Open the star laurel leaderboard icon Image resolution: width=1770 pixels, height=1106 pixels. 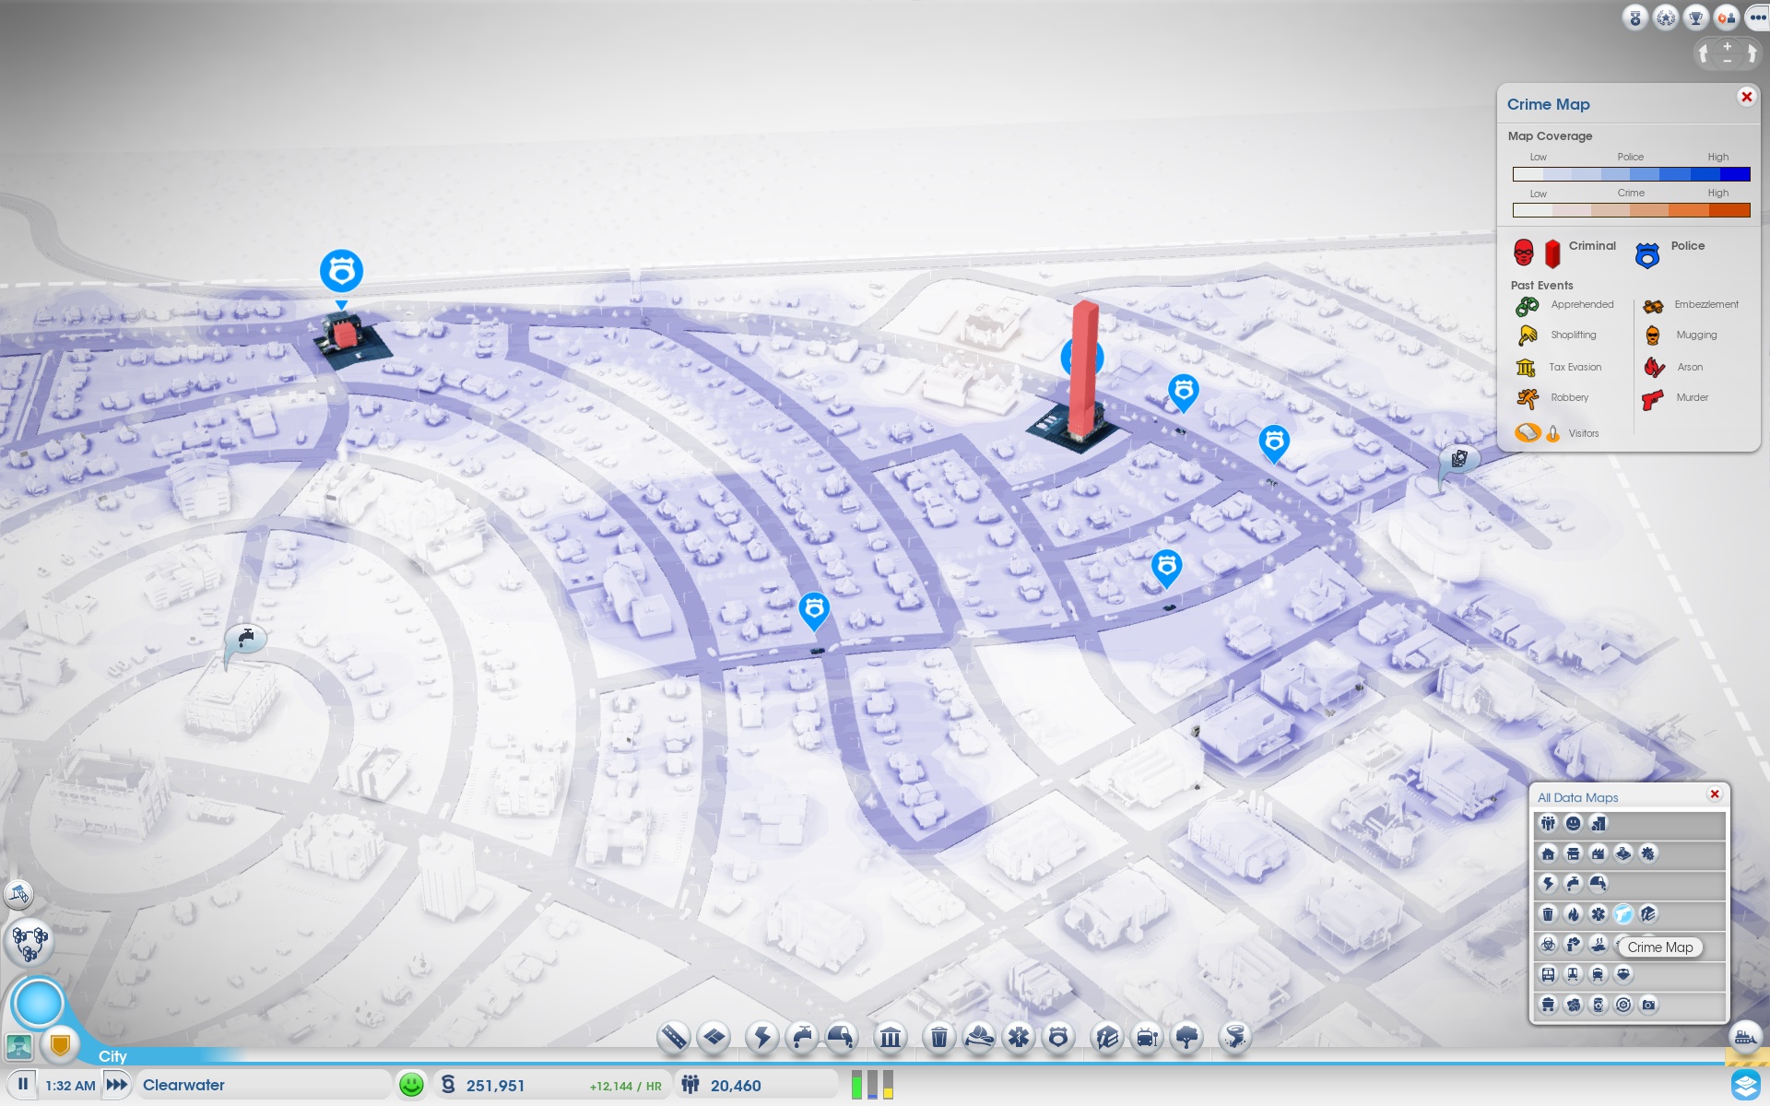point(1666,18)
